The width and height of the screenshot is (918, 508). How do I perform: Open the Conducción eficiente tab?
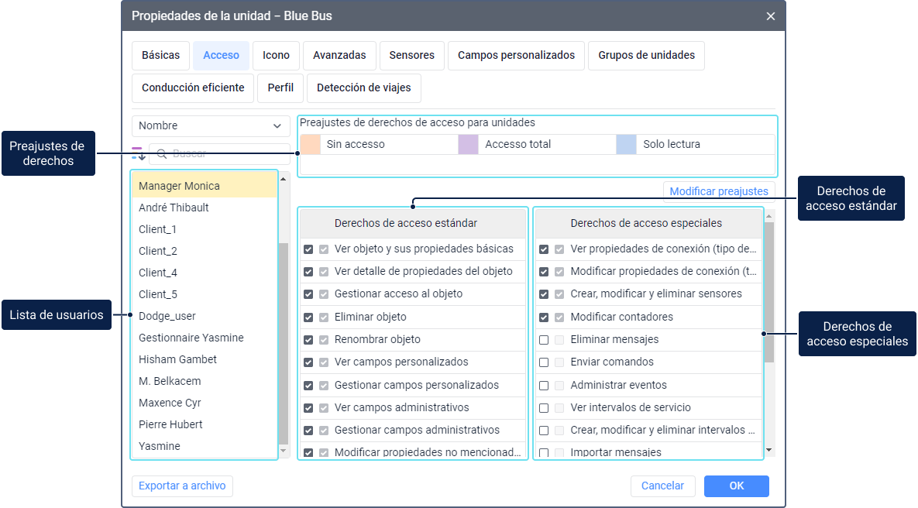(x=193, y=88)
